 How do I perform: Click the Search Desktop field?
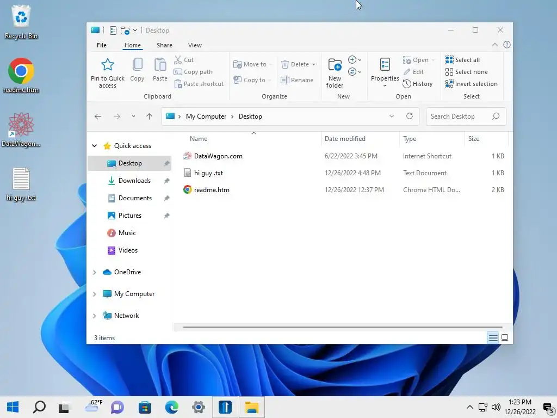[x=466, y=116]
